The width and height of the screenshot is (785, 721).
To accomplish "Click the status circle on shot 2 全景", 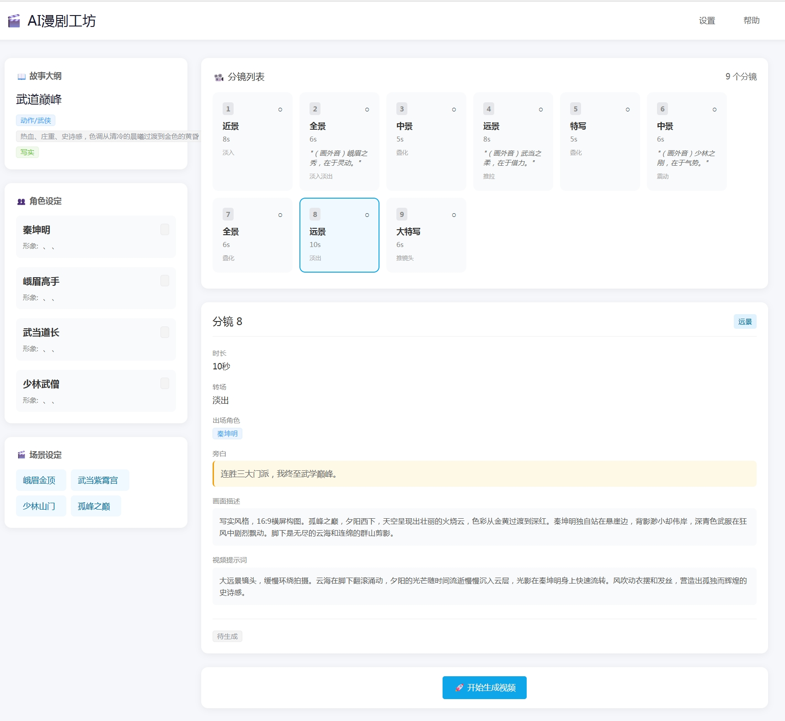I will [x=367, y=110].
